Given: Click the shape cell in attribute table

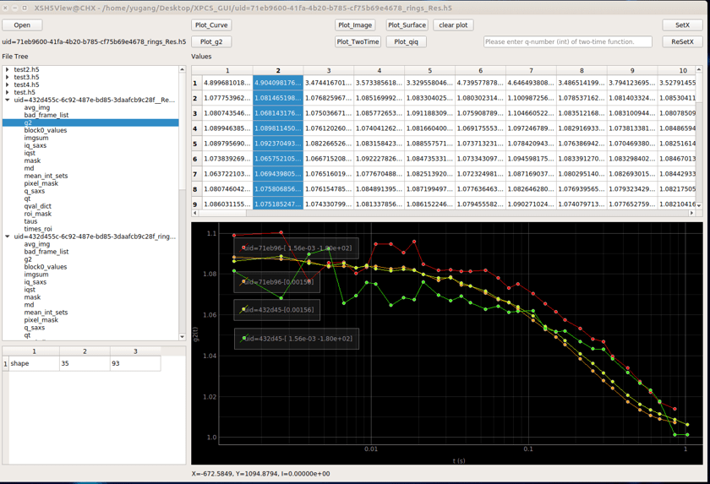Looking at the screenshot, I should (34, 364).
